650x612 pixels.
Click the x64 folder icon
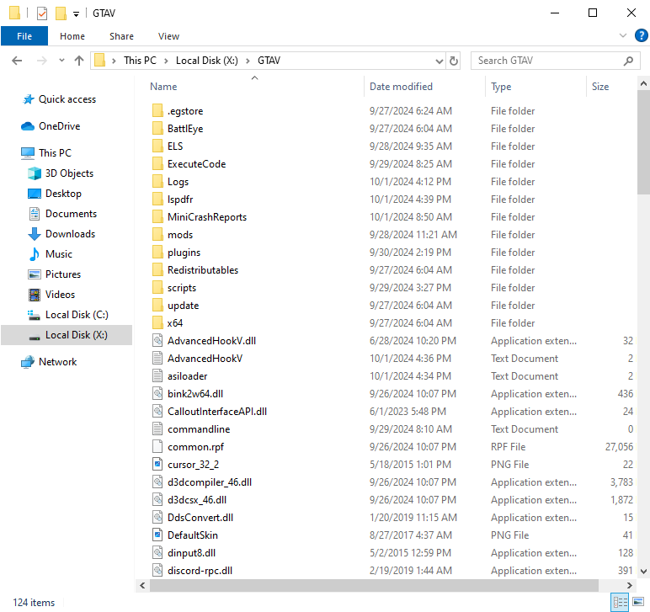click(x=157, y=322)
